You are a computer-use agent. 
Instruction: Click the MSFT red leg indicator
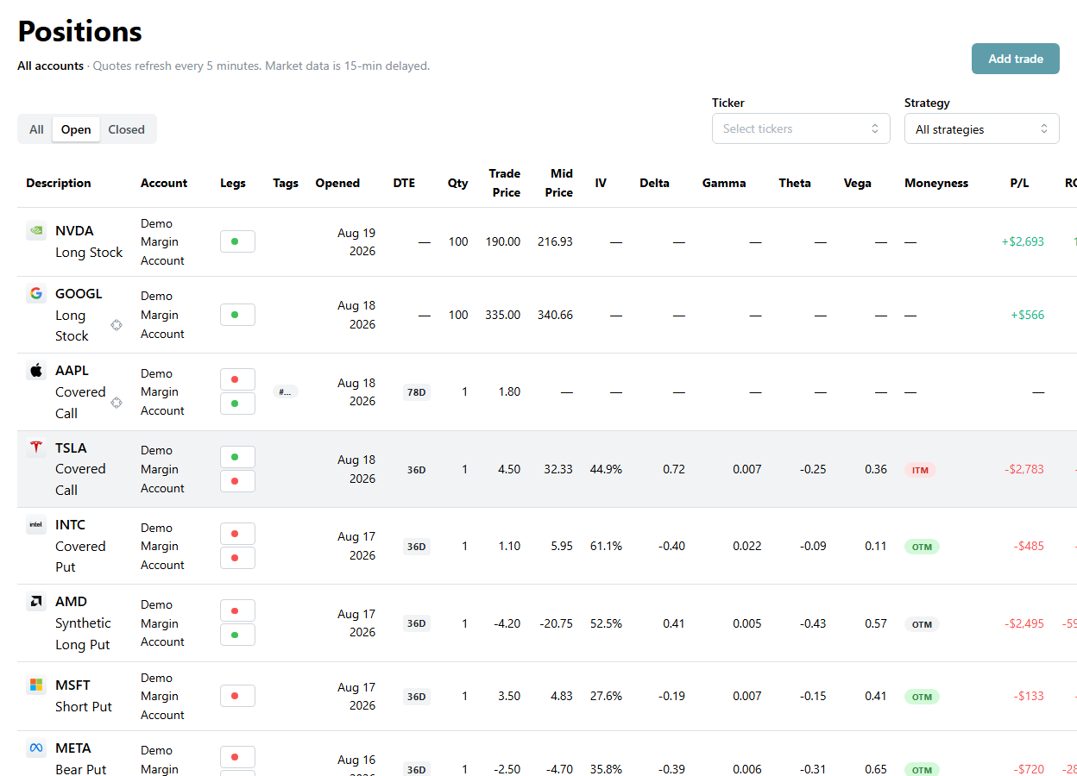click(237, 696)
